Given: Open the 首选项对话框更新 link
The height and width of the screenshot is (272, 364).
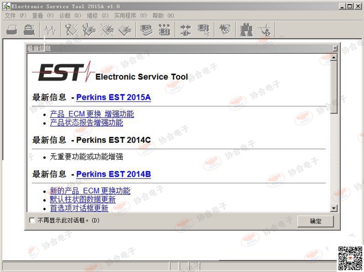Looking at the screenshot, I should click(x=79, y=208).
